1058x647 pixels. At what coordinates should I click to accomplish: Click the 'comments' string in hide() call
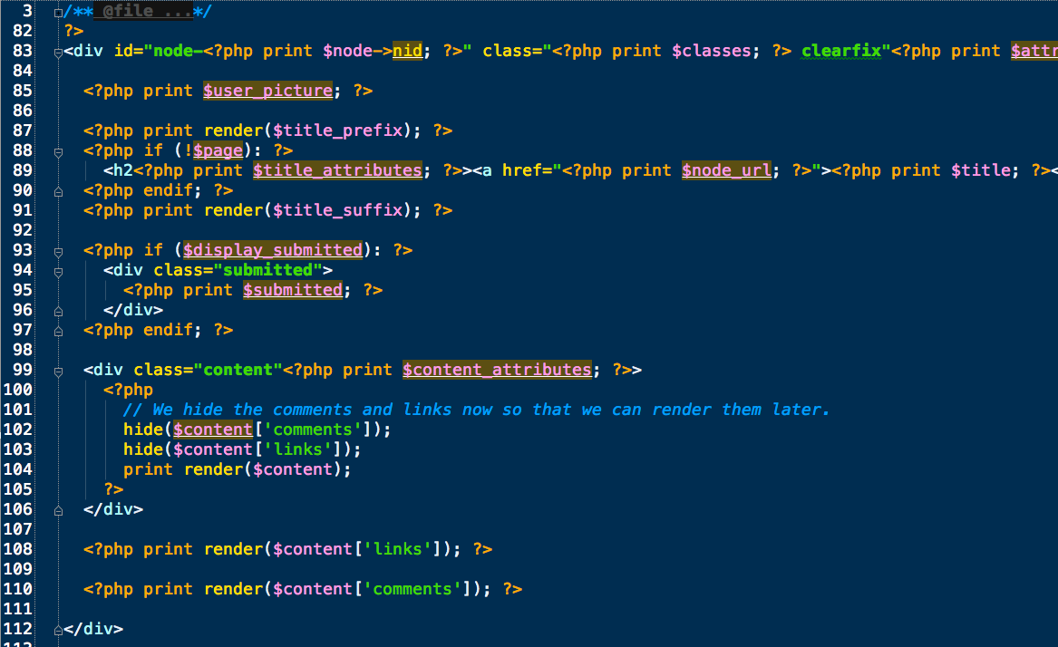313,430
